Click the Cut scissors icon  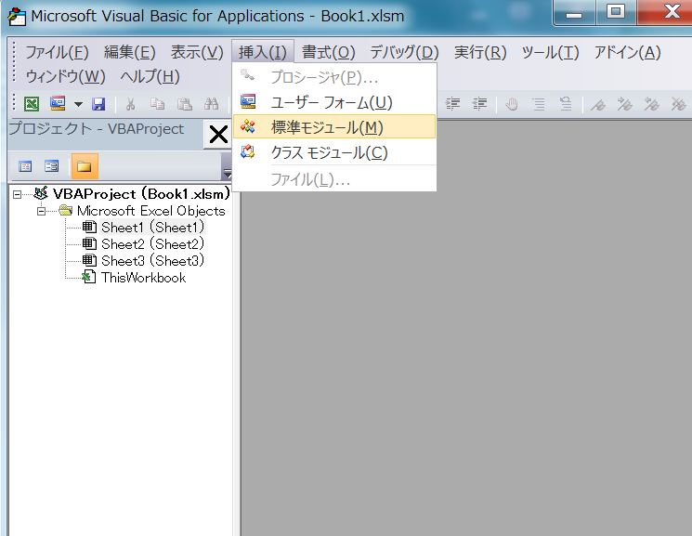click(130, 104)
